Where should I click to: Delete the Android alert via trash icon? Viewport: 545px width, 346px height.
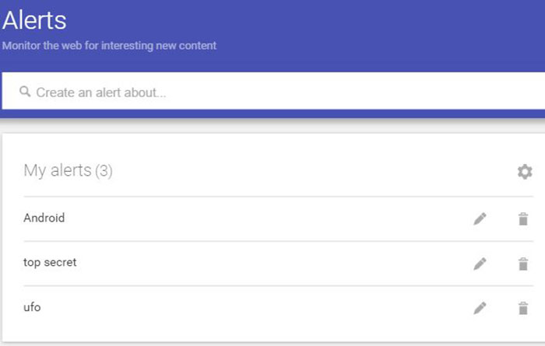(523, 218)
